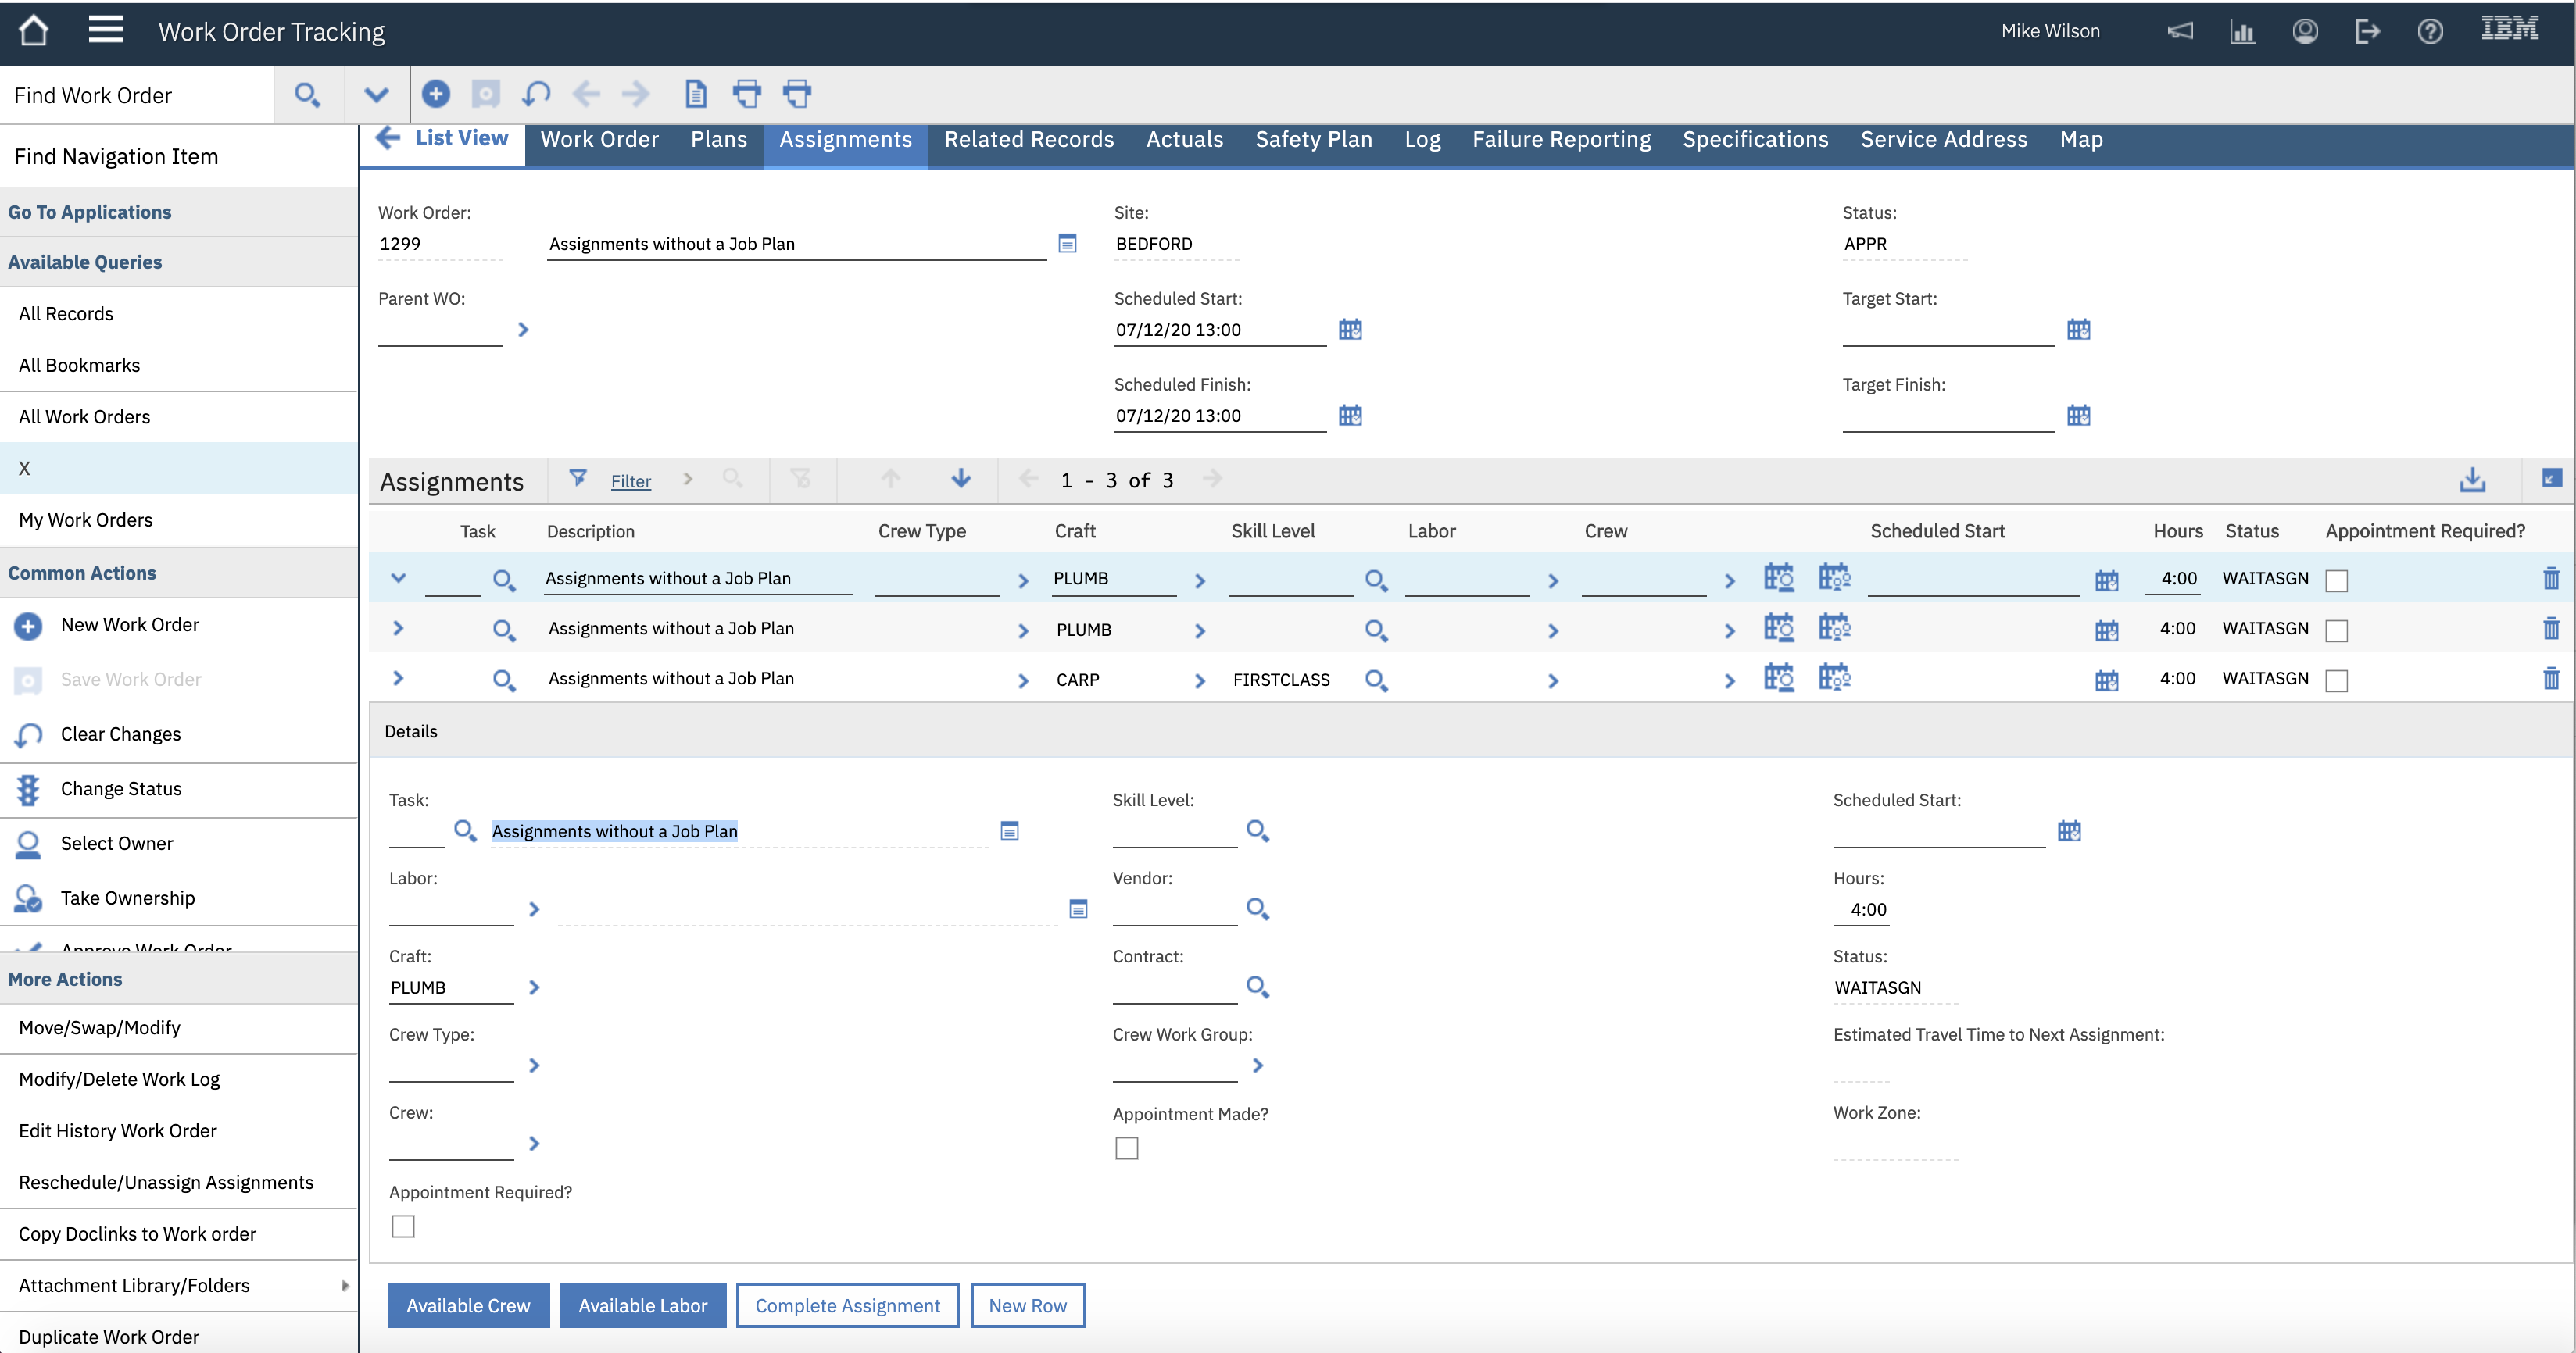Delete the CARP assignment row with trash icon
The width and height of the screenshot is (2576, 1353).
[2550, 680]
